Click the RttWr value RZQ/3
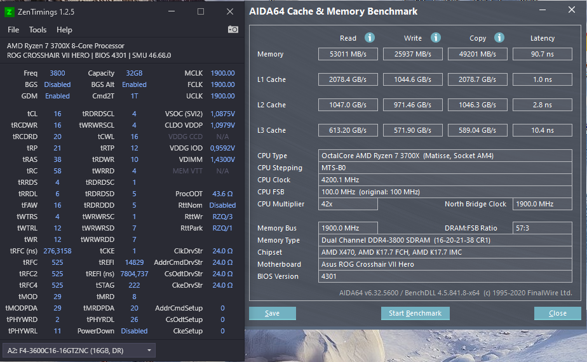The height and width of the screenshot is (362, 587). [222, 217]
